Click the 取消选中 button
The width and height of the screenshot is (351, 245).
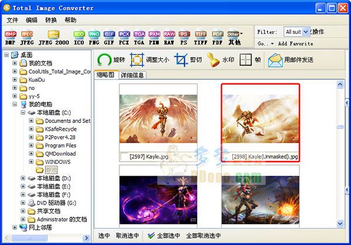pyautogui.click(x=127, y=236)
